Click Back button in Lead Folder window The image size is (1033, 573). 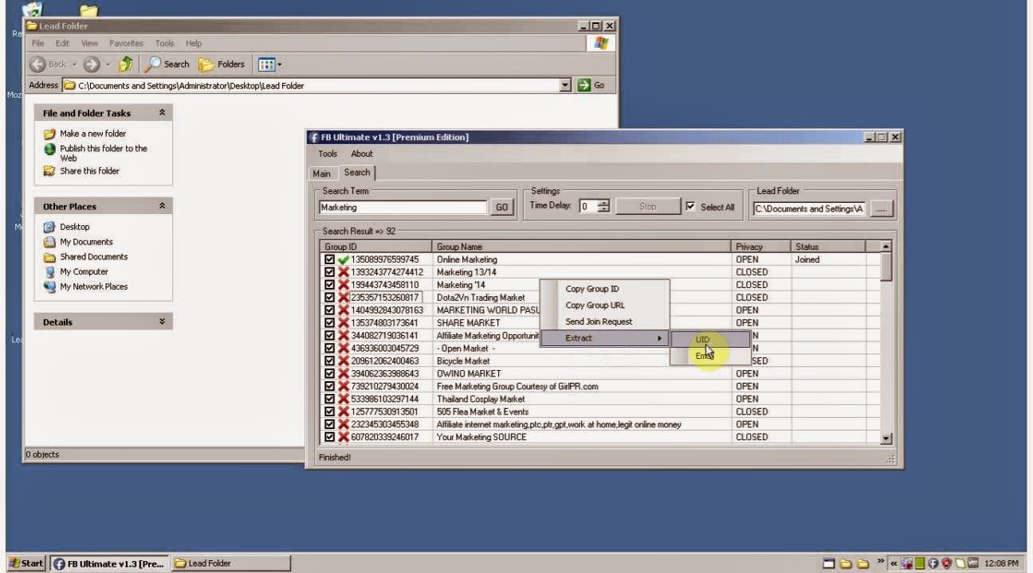(49, 64)
